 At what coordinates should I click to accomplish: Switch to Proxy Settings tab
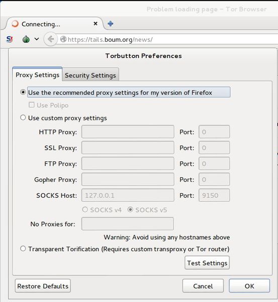(37, 75)
